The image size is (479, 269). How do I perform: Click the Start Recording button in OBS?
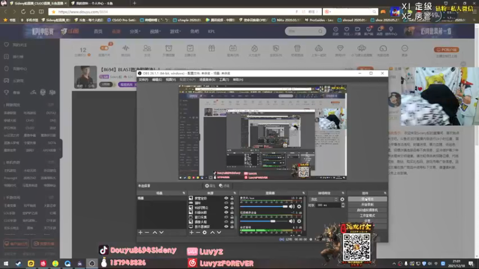click(367, 204)
